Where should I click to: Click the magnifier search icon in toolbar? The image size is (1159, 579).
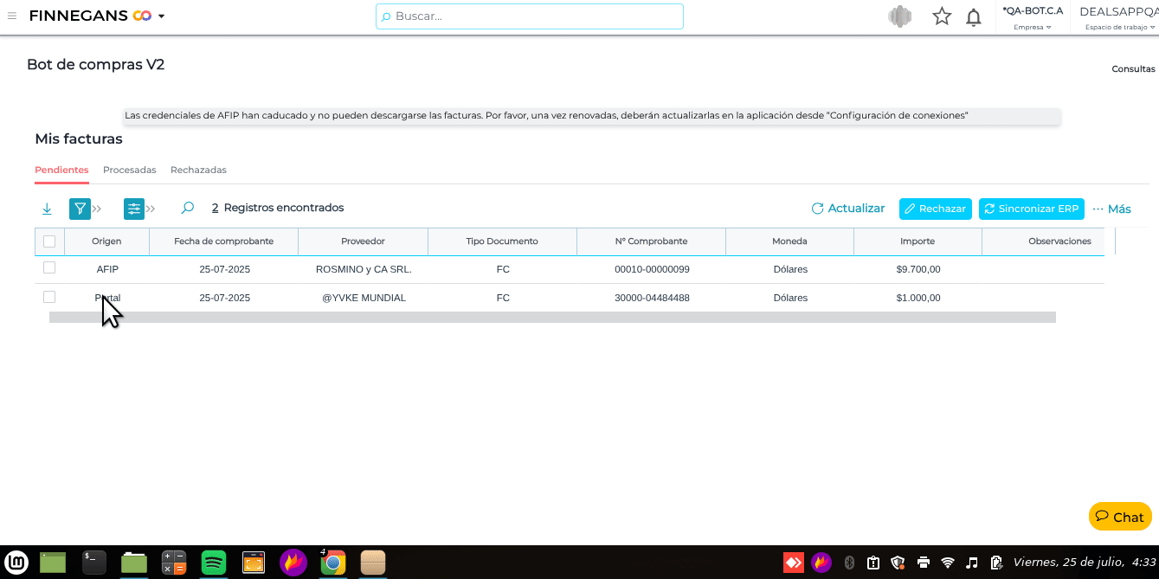pos(187,209)
